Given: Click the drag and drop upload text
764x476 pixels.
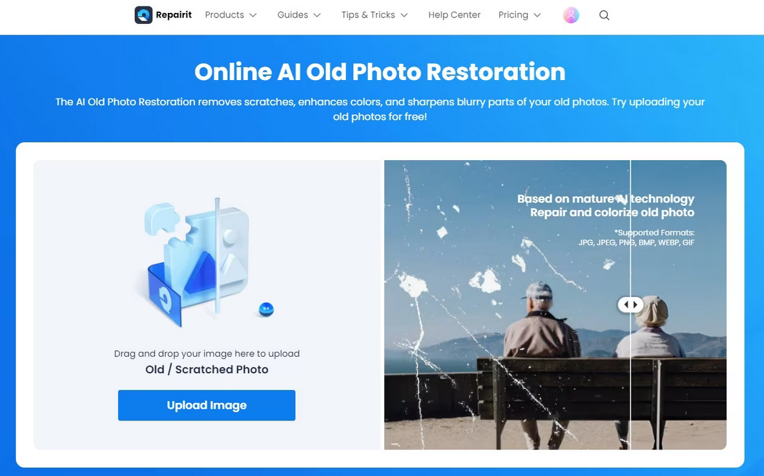Looking at the screenshot, I should click(207, 354).
